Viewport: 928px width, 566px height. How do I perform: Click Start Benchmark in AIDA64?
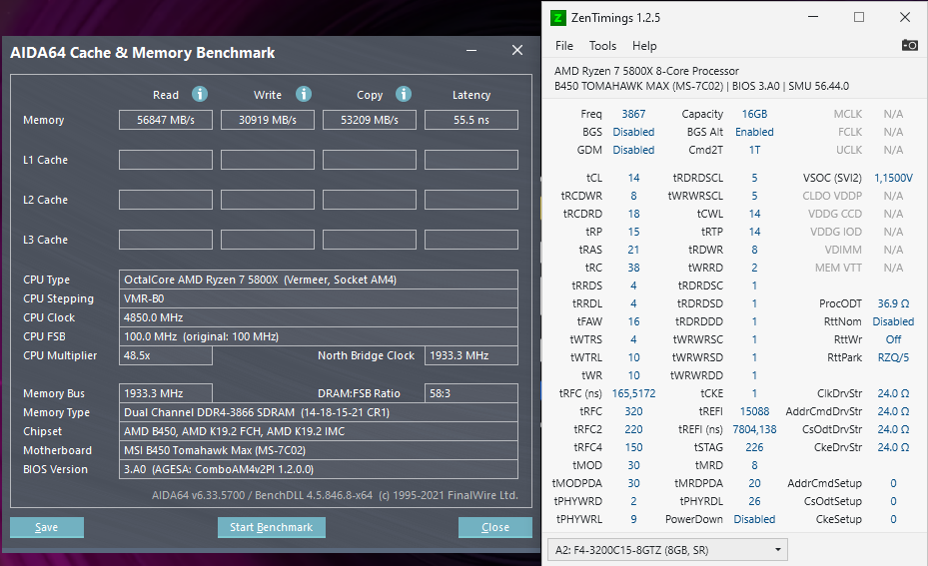271,527
